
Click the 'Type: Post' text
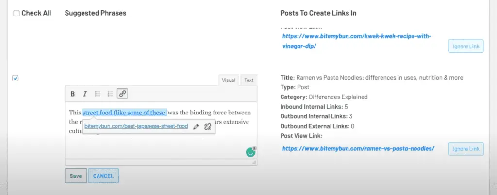[x=295, y=87]
